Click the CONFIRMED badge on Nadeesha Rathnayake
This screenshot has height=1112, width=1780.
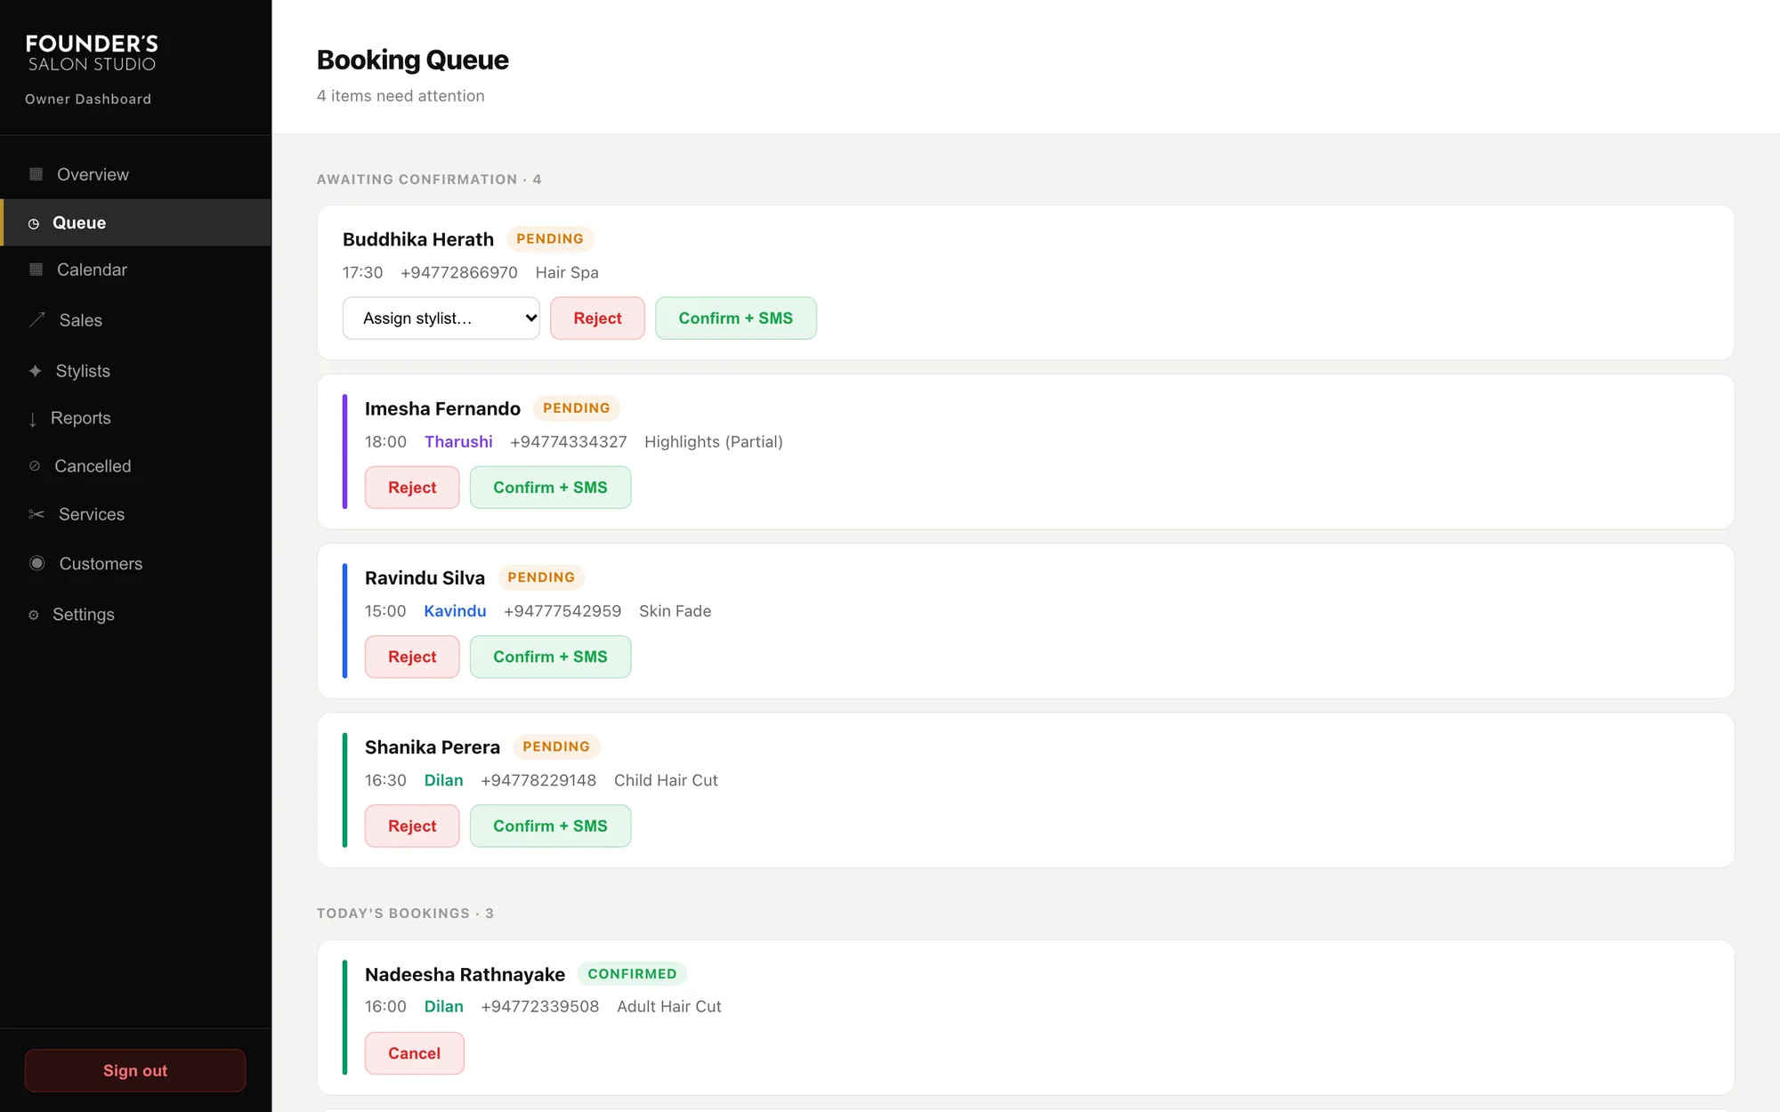pos(632,973)
